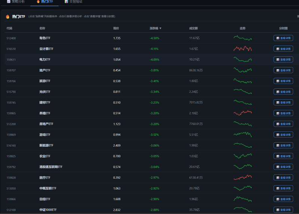
Task: View details button in 日经ETF row
Action: 283,199
